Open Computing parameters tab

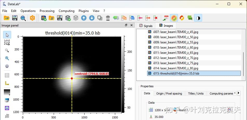pyautogui.click(x=221, y=94)
